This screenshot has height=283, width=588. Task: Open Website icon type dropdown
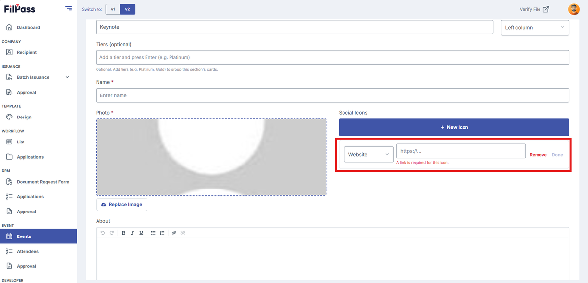click(369, 154)
